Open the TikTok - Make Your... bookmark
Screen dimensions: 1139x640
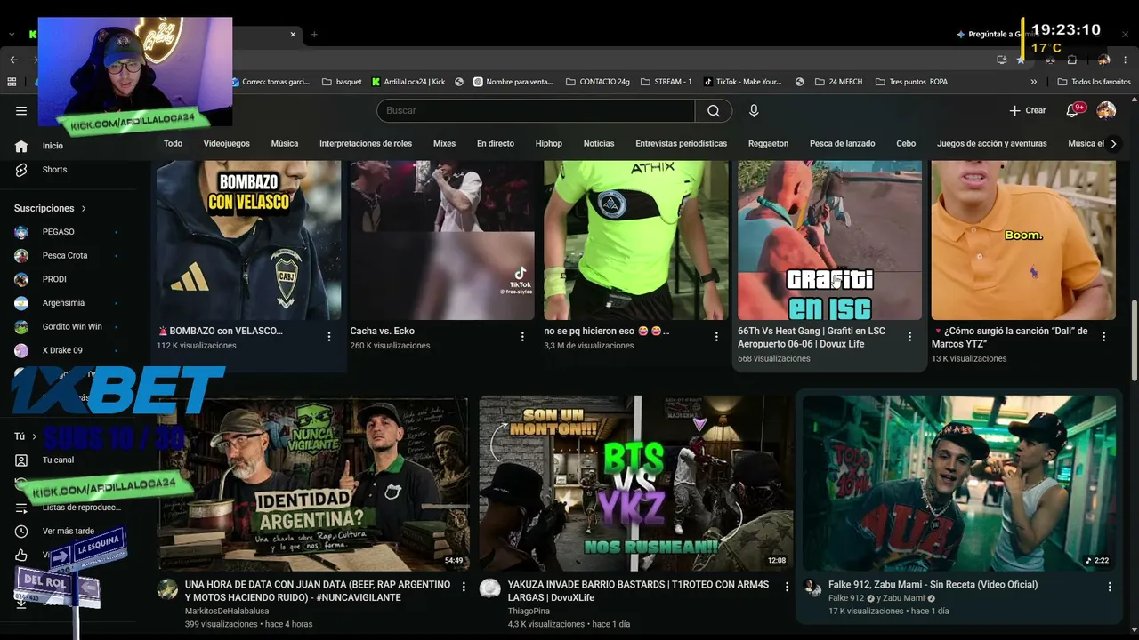coord(743,82)
